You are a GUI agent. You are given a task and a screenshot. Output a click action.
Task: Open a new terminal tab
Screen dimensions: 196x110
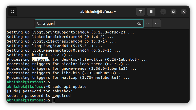pyautogui.click(x=140, y=12)
